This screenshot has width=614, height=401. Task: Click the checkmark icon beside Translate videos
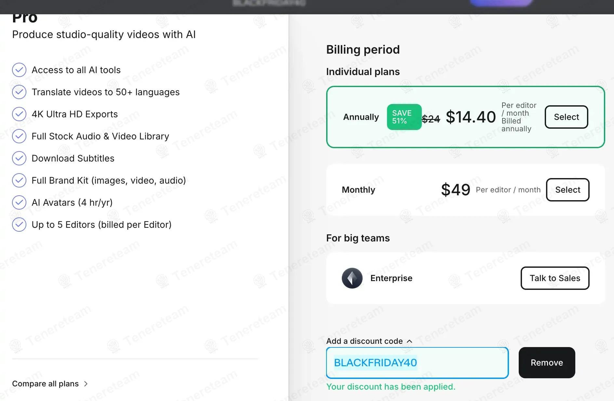tap(19, 92)
